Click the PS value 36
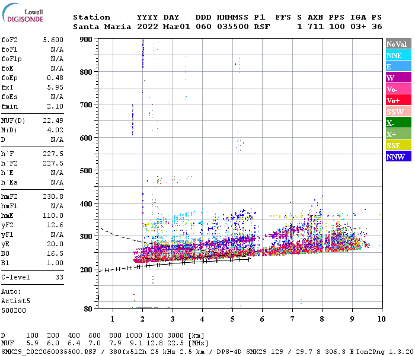 (377, 27)
